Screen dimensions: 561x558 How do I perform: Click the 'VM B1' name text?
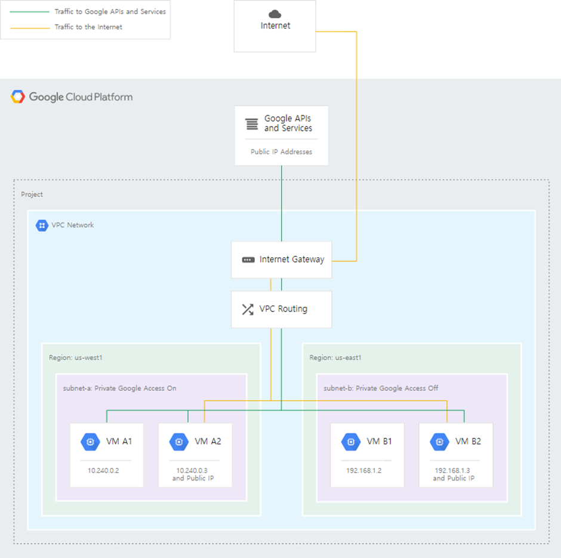tap(379, 442)
